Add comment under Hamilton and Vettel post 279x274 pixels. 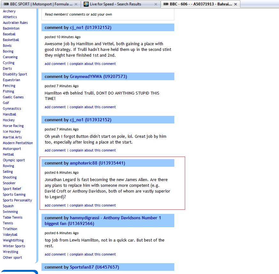(x=55, y=64)
